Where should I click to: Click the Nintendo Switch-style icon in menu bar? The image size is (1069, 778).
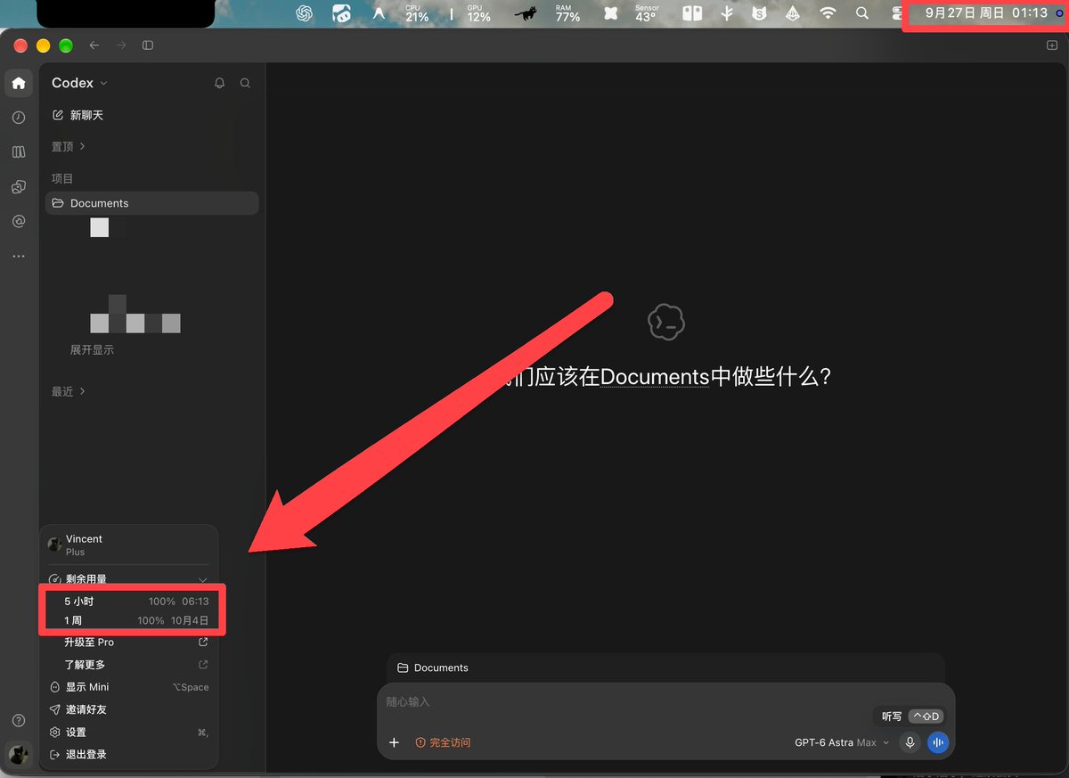(x=694, y=13)
